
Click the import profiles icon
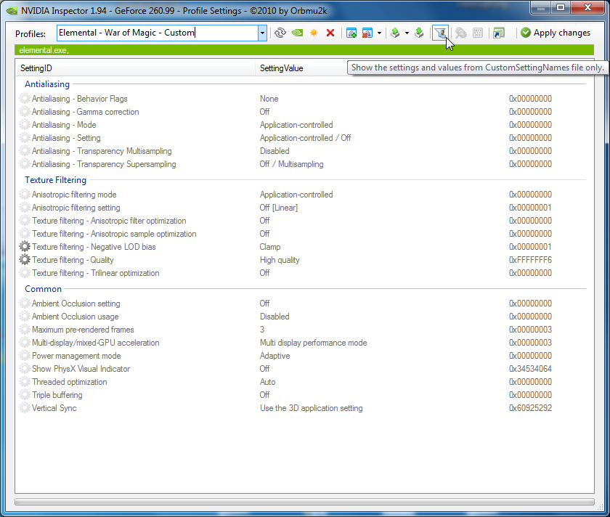pyautogui.click(x=419, y=33)
